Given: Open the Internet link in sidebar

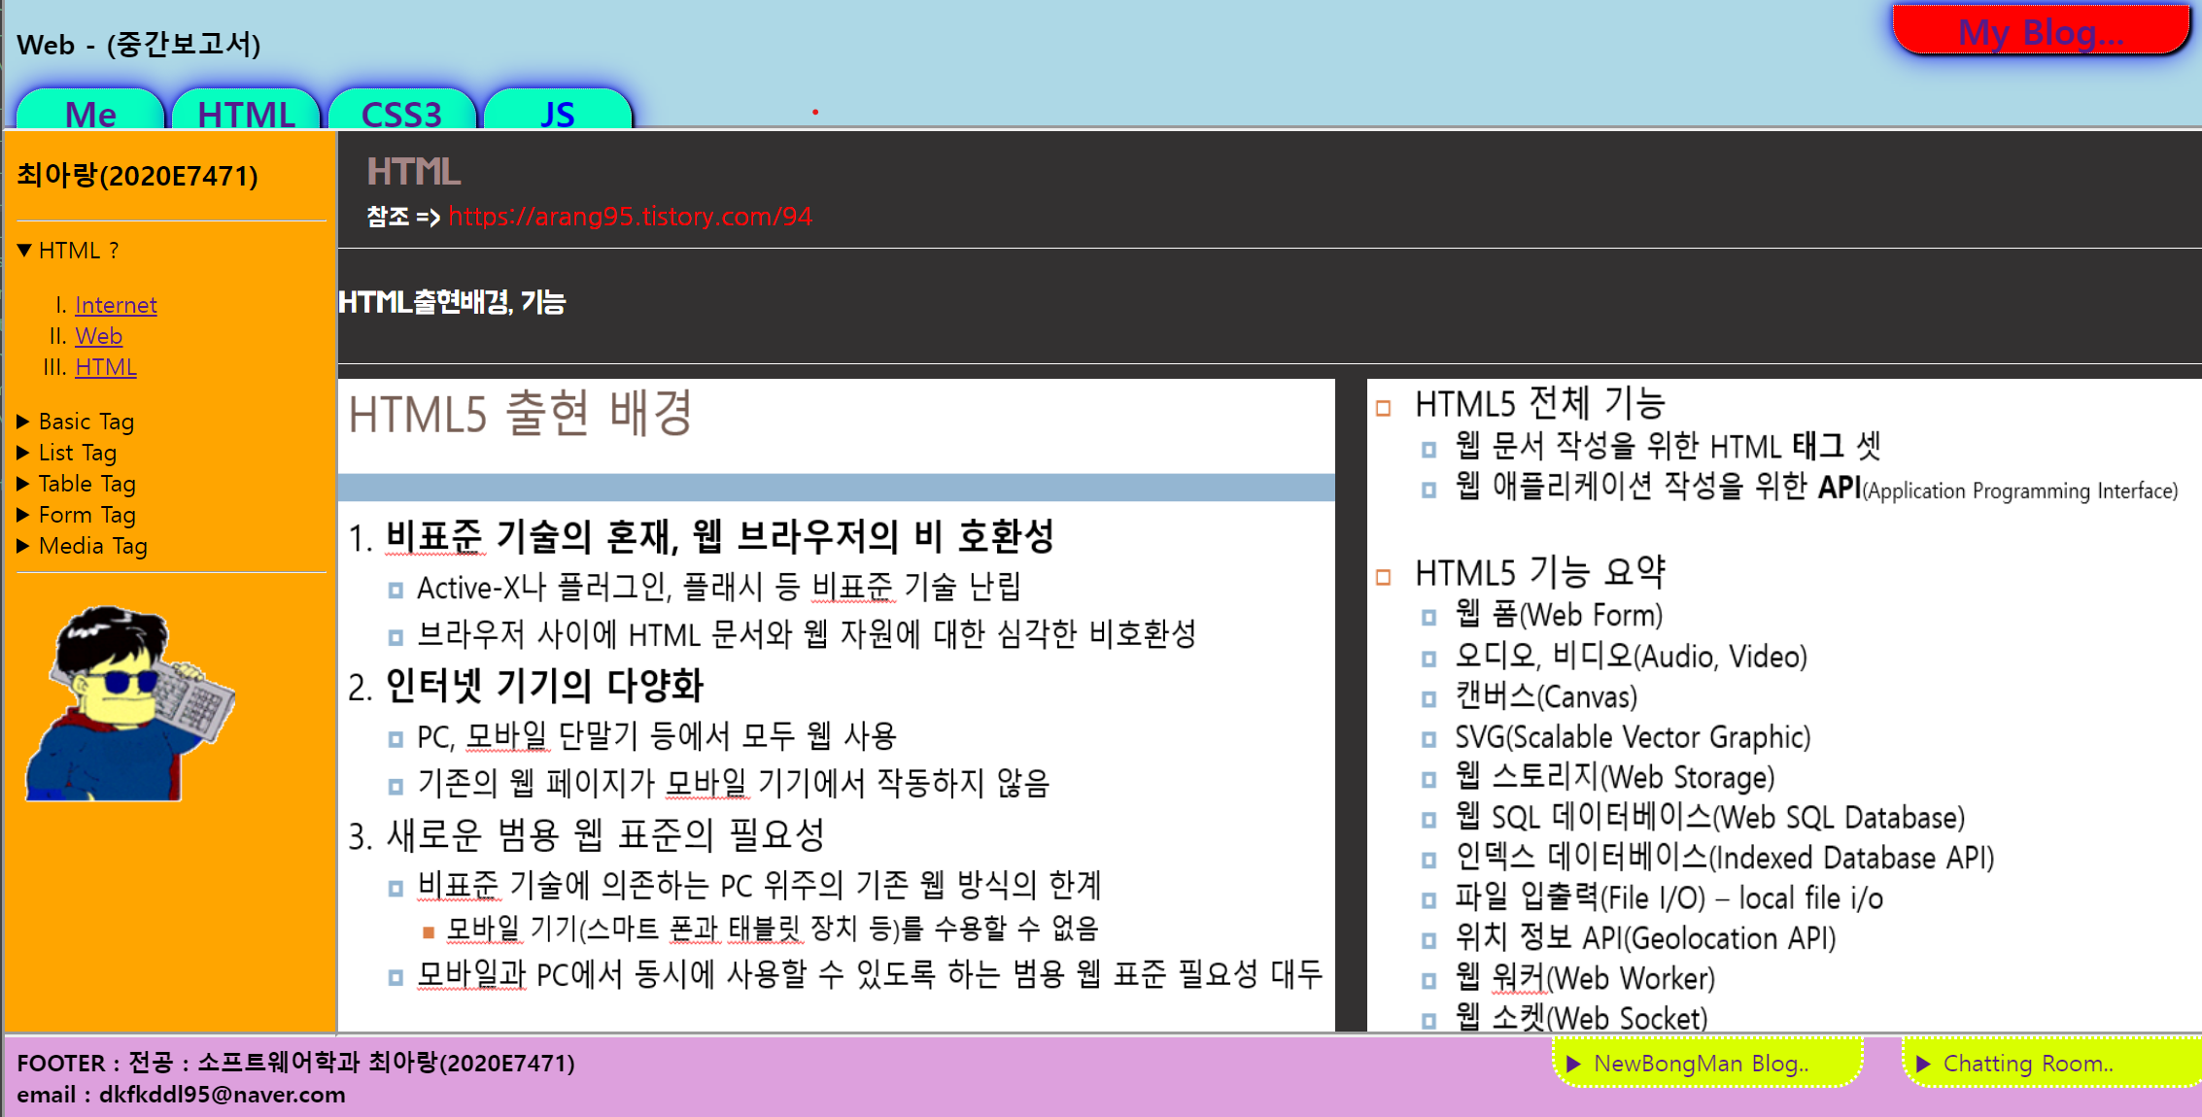Looking at the screenshot, I should [116, 305].
